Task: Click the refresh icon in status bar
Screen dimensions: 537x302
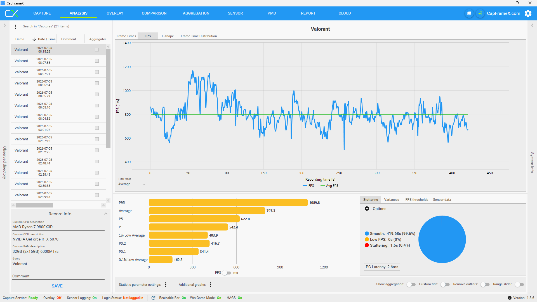Action: pos(153,298)
